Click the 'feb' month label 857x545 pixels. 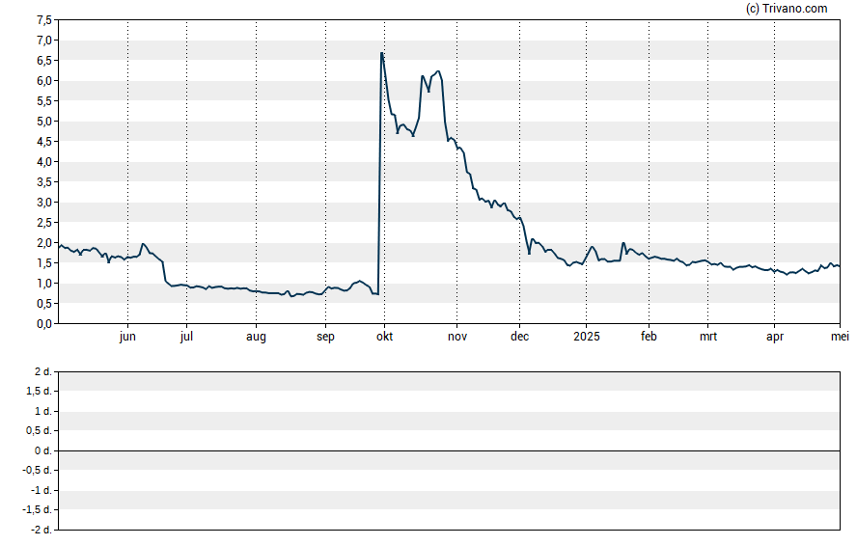pos(649,337)
